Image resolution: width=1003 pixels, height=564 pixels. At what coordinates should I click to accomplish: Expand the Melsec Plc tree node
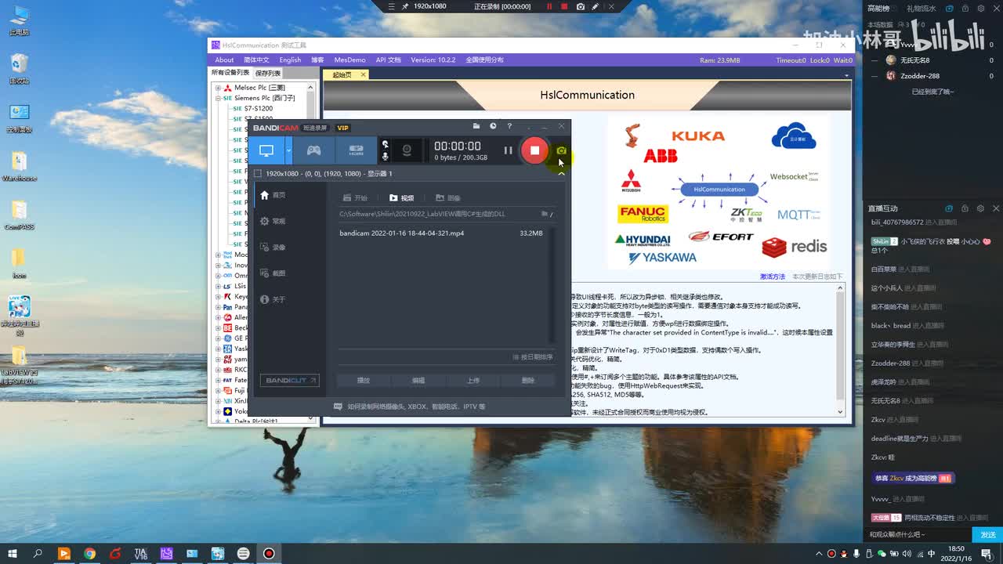(x=218, y=88)
